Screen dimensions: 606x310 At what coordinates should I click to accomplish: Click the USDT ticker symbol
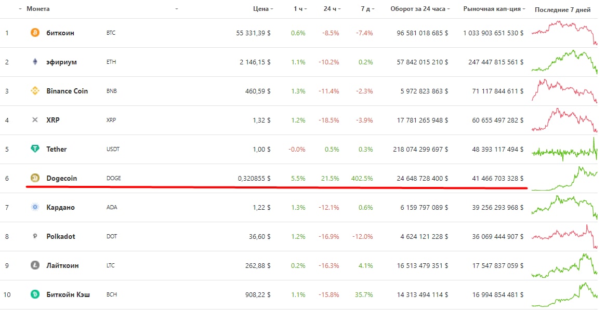coord(113,149)
